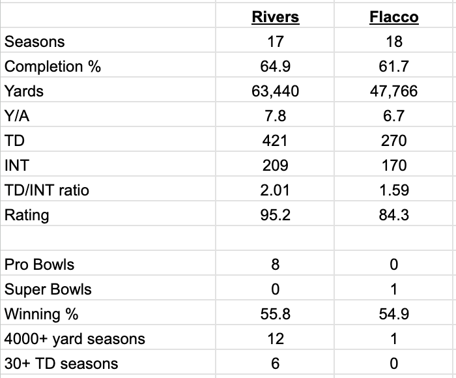The image size is (456, 378).
Task: Click the Flacco column header
Action: pos(393,17)
